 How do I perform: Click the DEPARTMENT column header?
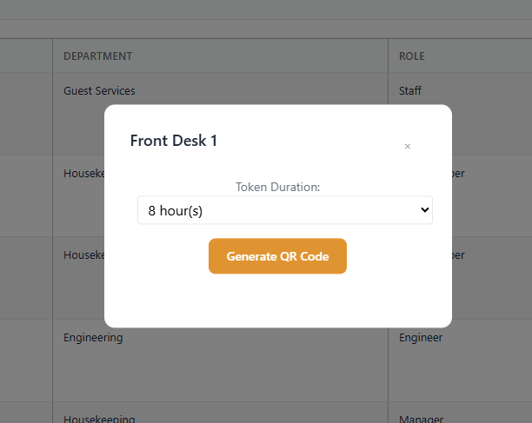(98, 56)
